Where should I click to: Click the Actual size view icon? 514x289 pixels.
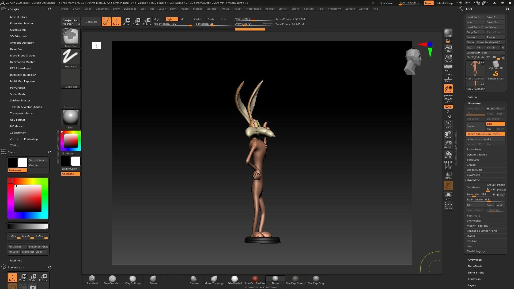click(x=448, y=48)
